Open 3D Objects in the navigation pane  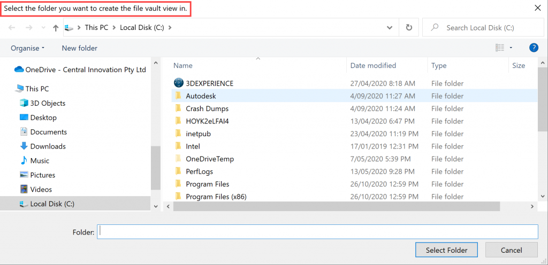coord(48,103)
